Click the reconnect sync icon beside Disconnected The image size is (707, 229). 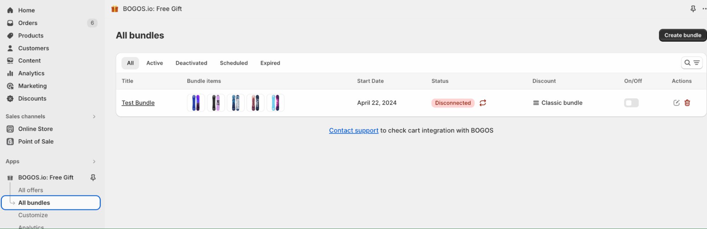pyautogui.click(x=483, y=103)
